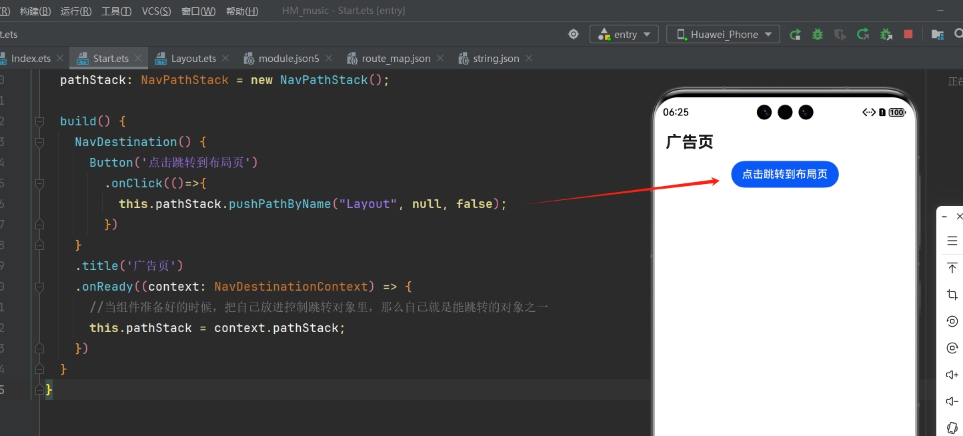Open the emulator hamburger menu
Image resolution: width=963 pixels, height=436 pixels.
(x=952, y=241)
